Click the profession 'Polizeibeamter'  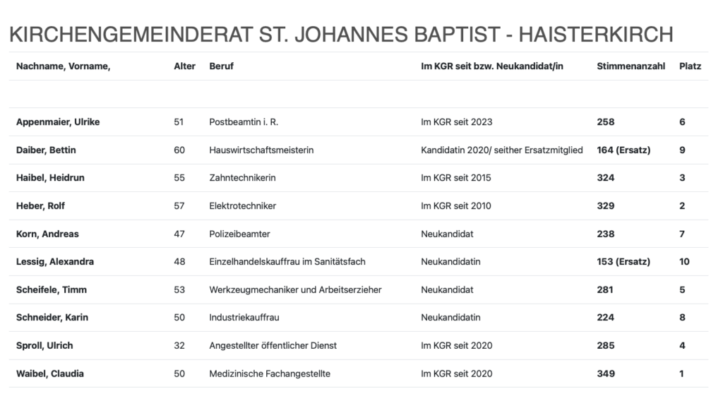coord(240,234)
